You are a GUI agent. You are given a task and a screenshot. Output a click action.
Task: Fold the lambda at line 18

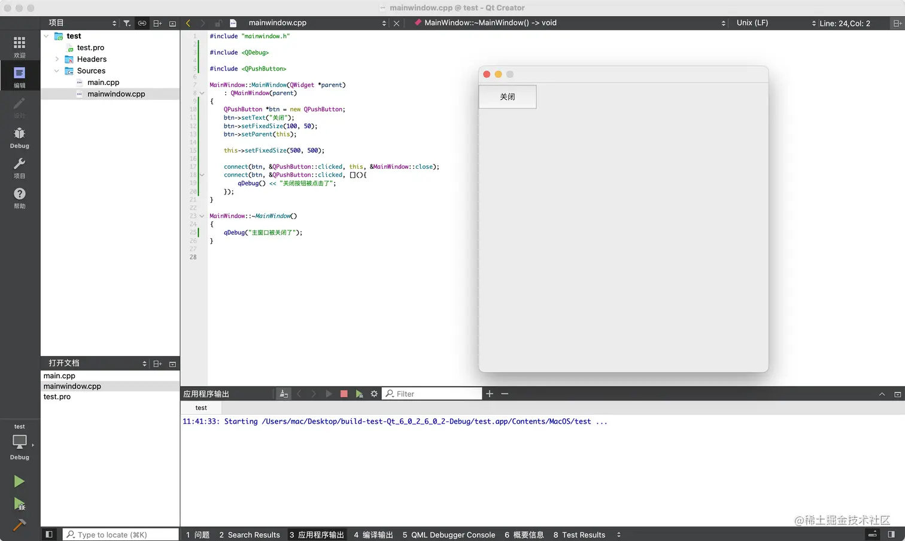tap(202, 175)
